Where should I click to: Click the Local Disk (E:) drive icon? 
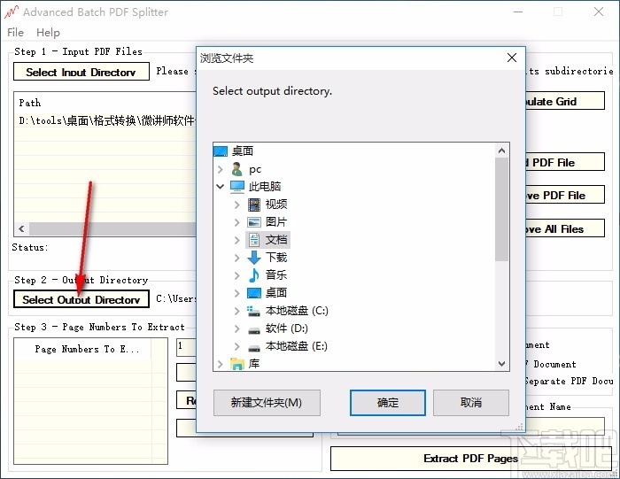point(254,348)
